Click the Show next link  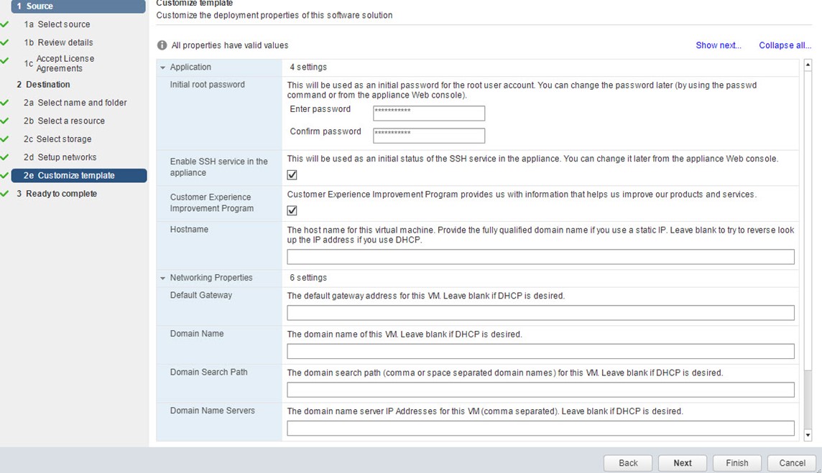point(718,45)
